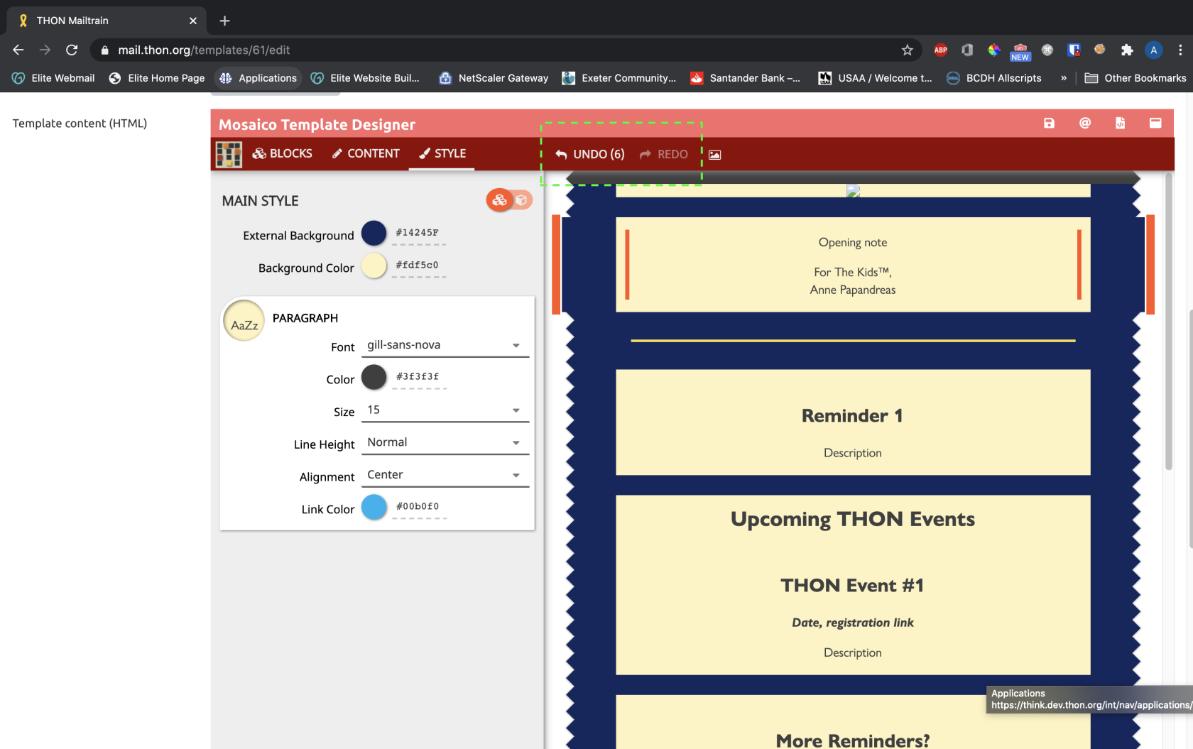Select the STYLE tab
This screenshot has width=1193, height=749.
[x=442, y=153]
